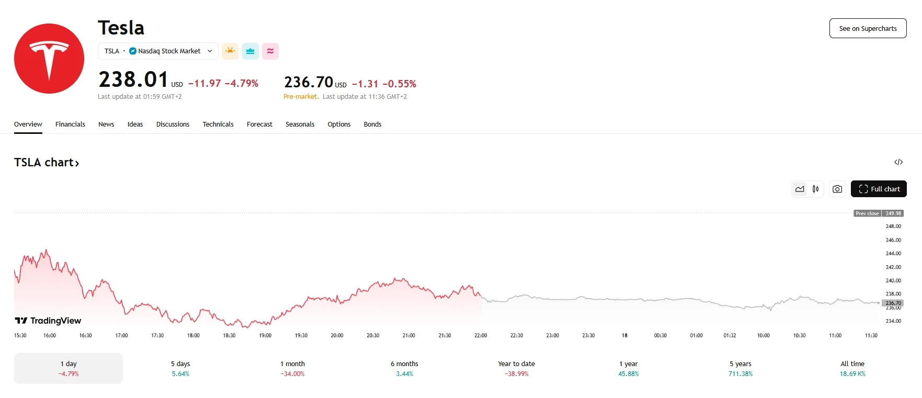Switch chart to area line style
The height and width of the screenshot is (398, 922).
[800, 189]
